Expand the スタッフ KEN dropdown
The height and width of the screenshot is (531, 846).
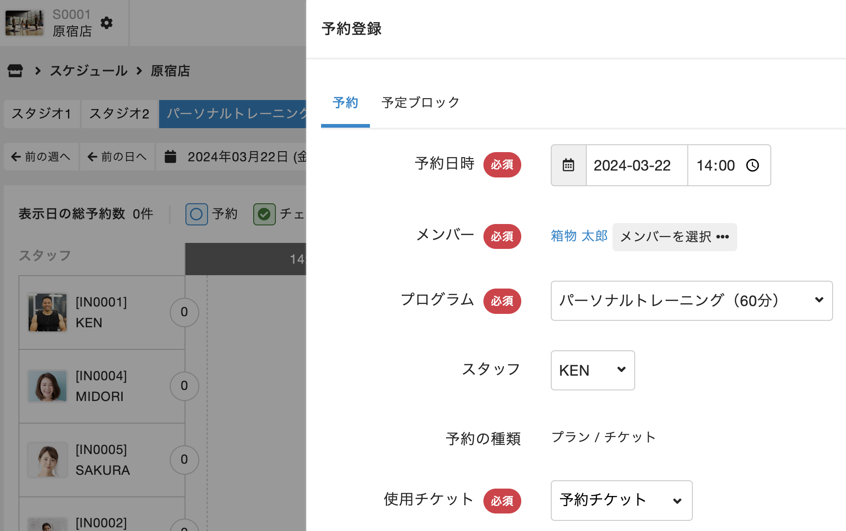coord(592,370)
